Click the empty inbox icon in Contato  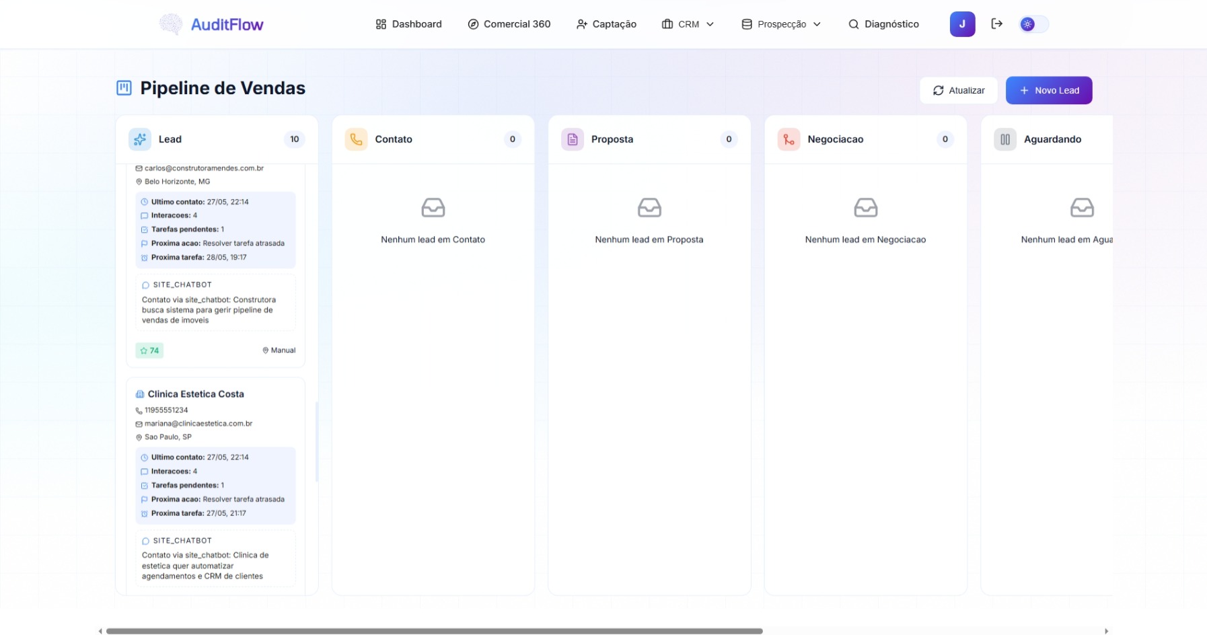(433, 208)
